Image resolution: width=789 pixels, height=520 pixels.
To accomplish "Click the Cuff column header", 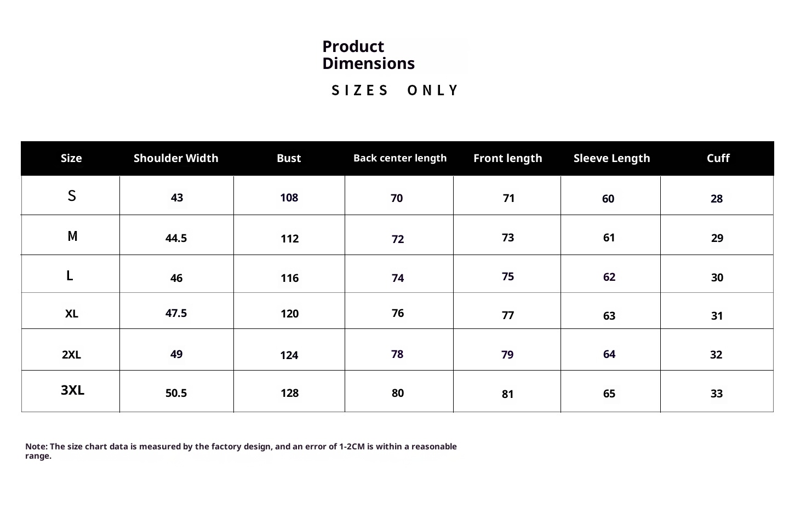I will pyautogui.click(x=718, y=158).
